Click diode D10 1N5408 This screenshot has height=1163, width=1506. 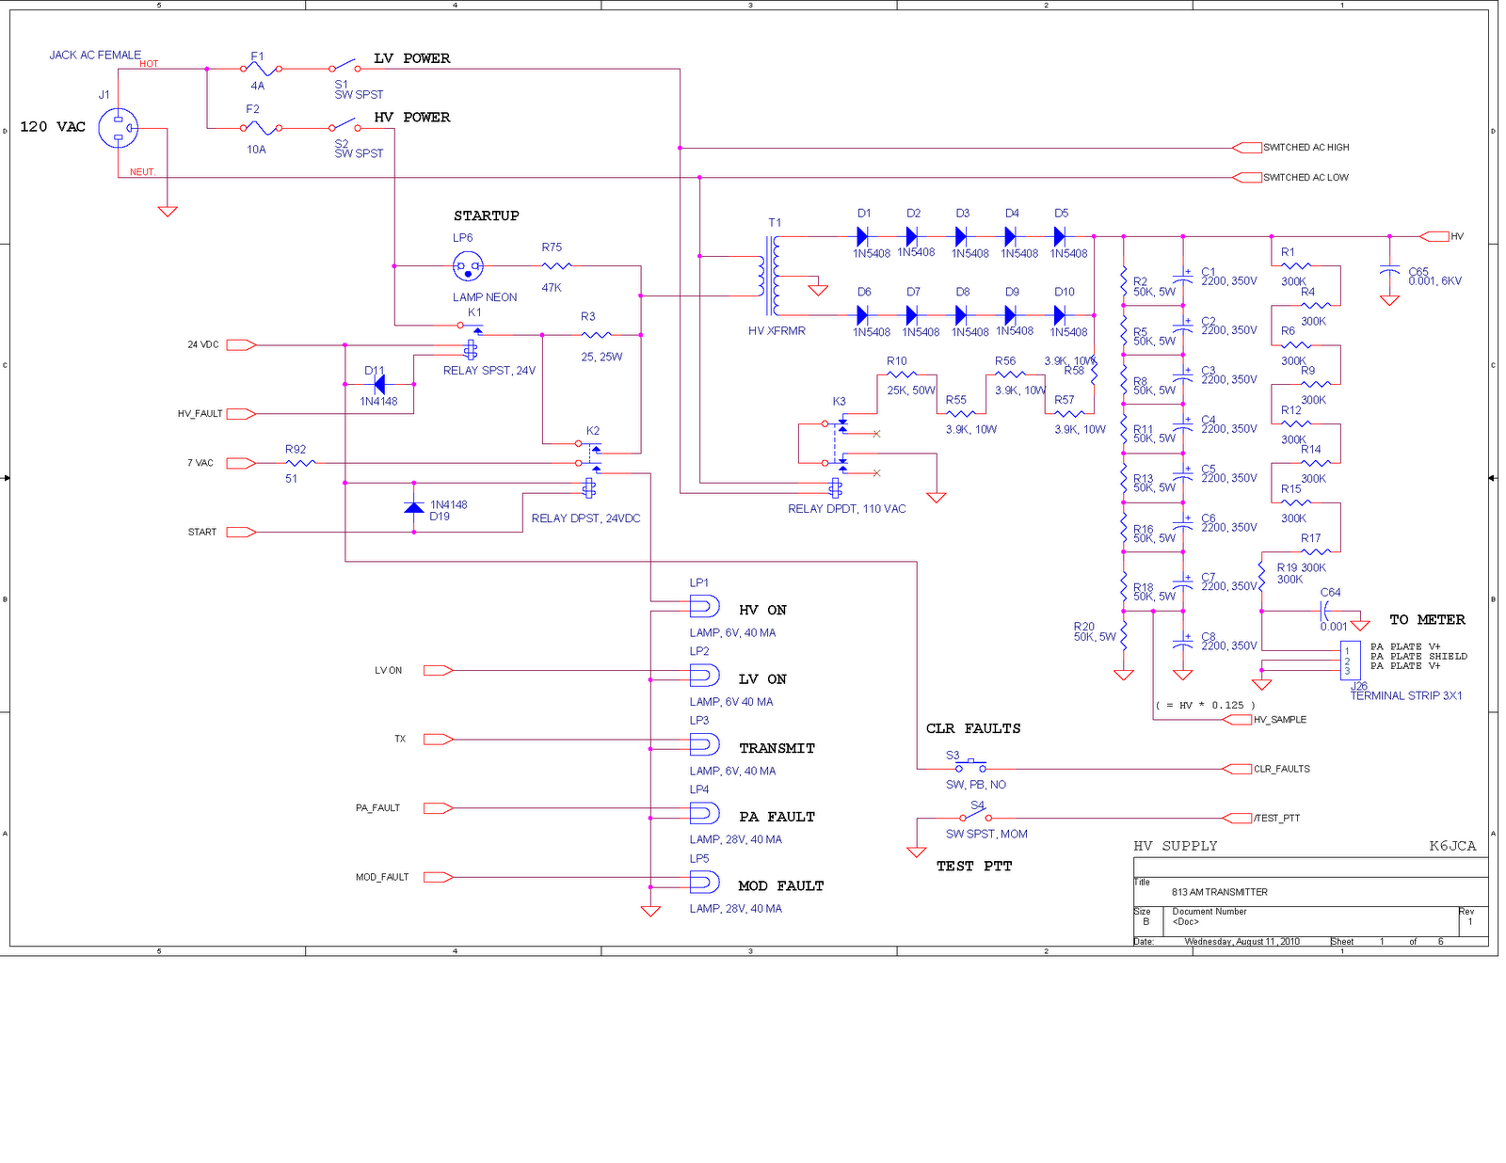1060,315
